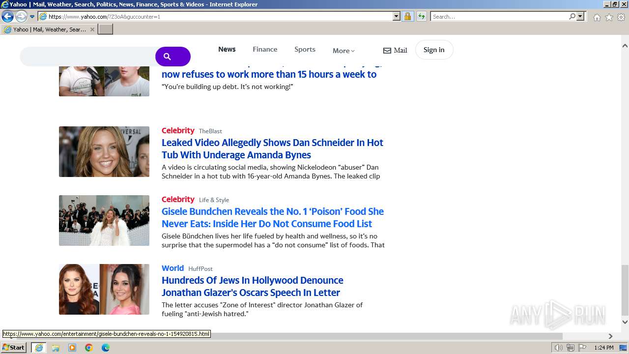Screen dimensions: 629x354
Task: Open the recent pages dropdown beside Forward
Action: (32, 17)
